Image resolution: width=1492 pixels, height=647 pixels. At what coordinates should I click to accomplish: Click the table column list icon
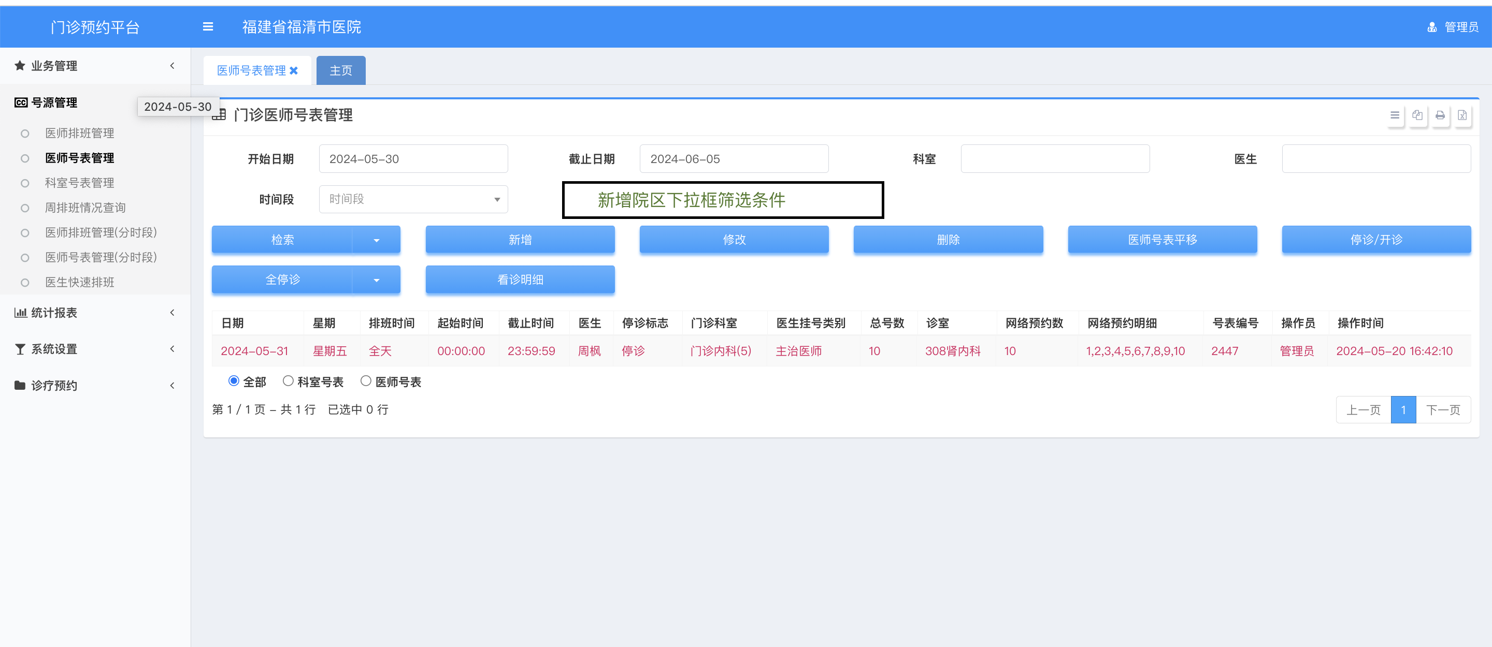click(1395, 115)
